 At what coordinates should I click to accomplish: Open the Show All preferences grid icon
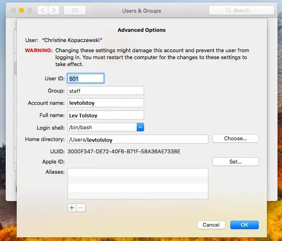[x=75, y=10]
